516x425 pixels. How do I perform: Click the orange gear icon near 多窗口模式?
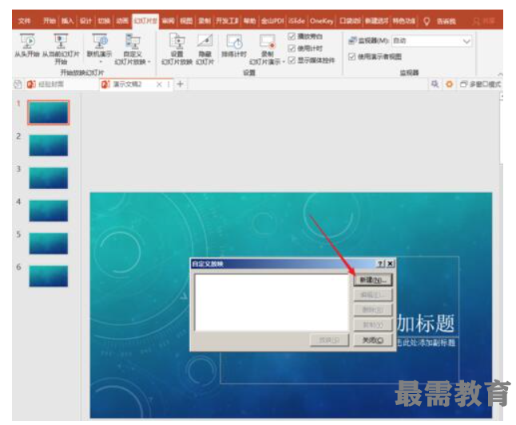click(449, 85)
